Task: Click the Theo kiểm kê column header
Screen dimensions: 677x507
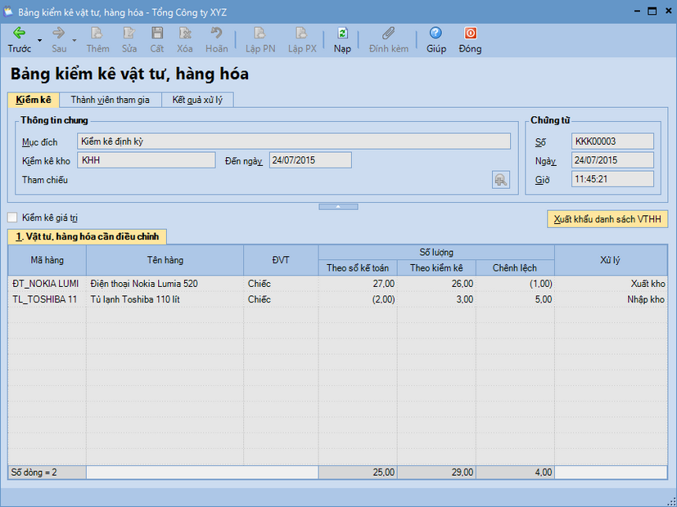Action: pos(436,267)
